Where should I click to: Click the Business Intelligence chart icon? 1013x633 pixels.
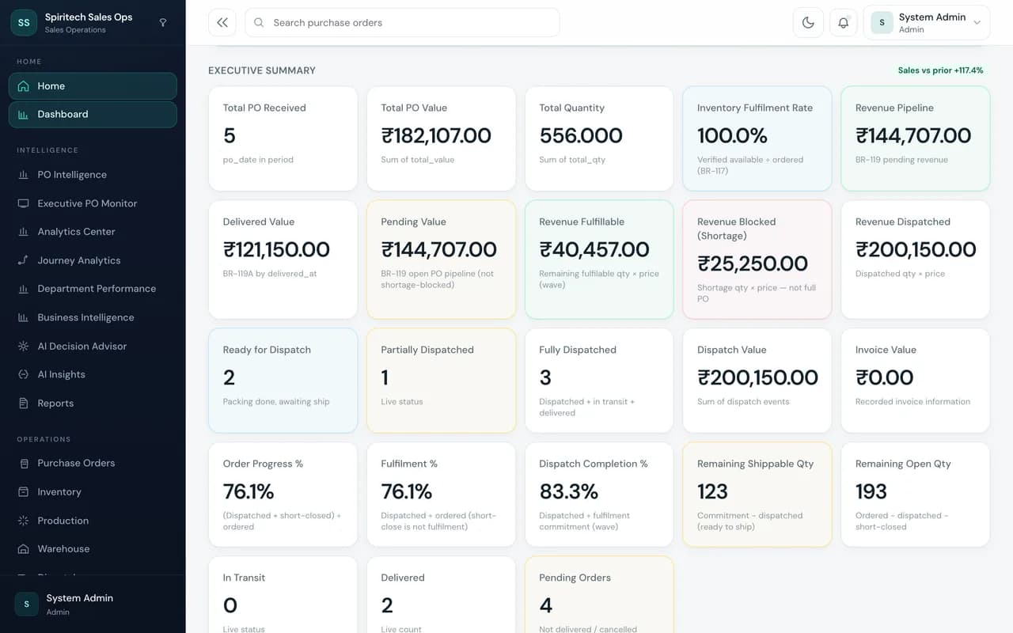[23, 317]
